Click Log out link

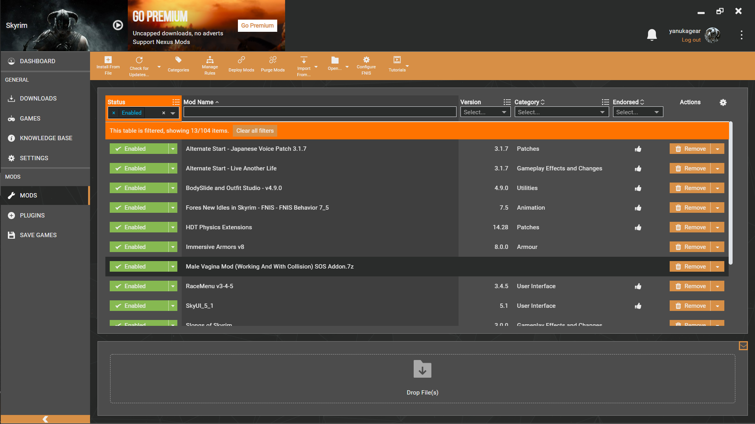(691, 40)
